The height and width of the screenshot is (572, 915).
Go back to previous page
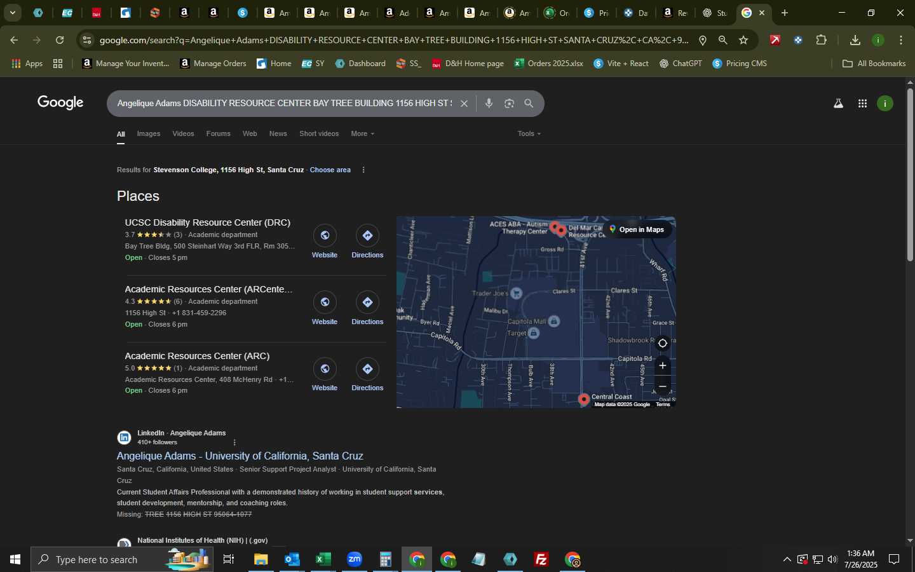pos(14,40)
